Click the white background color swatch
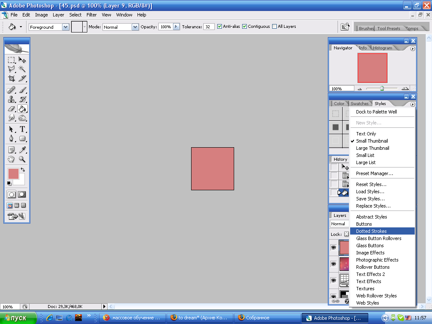The height and width of the screenshot is (324, 432). [21, 181]
